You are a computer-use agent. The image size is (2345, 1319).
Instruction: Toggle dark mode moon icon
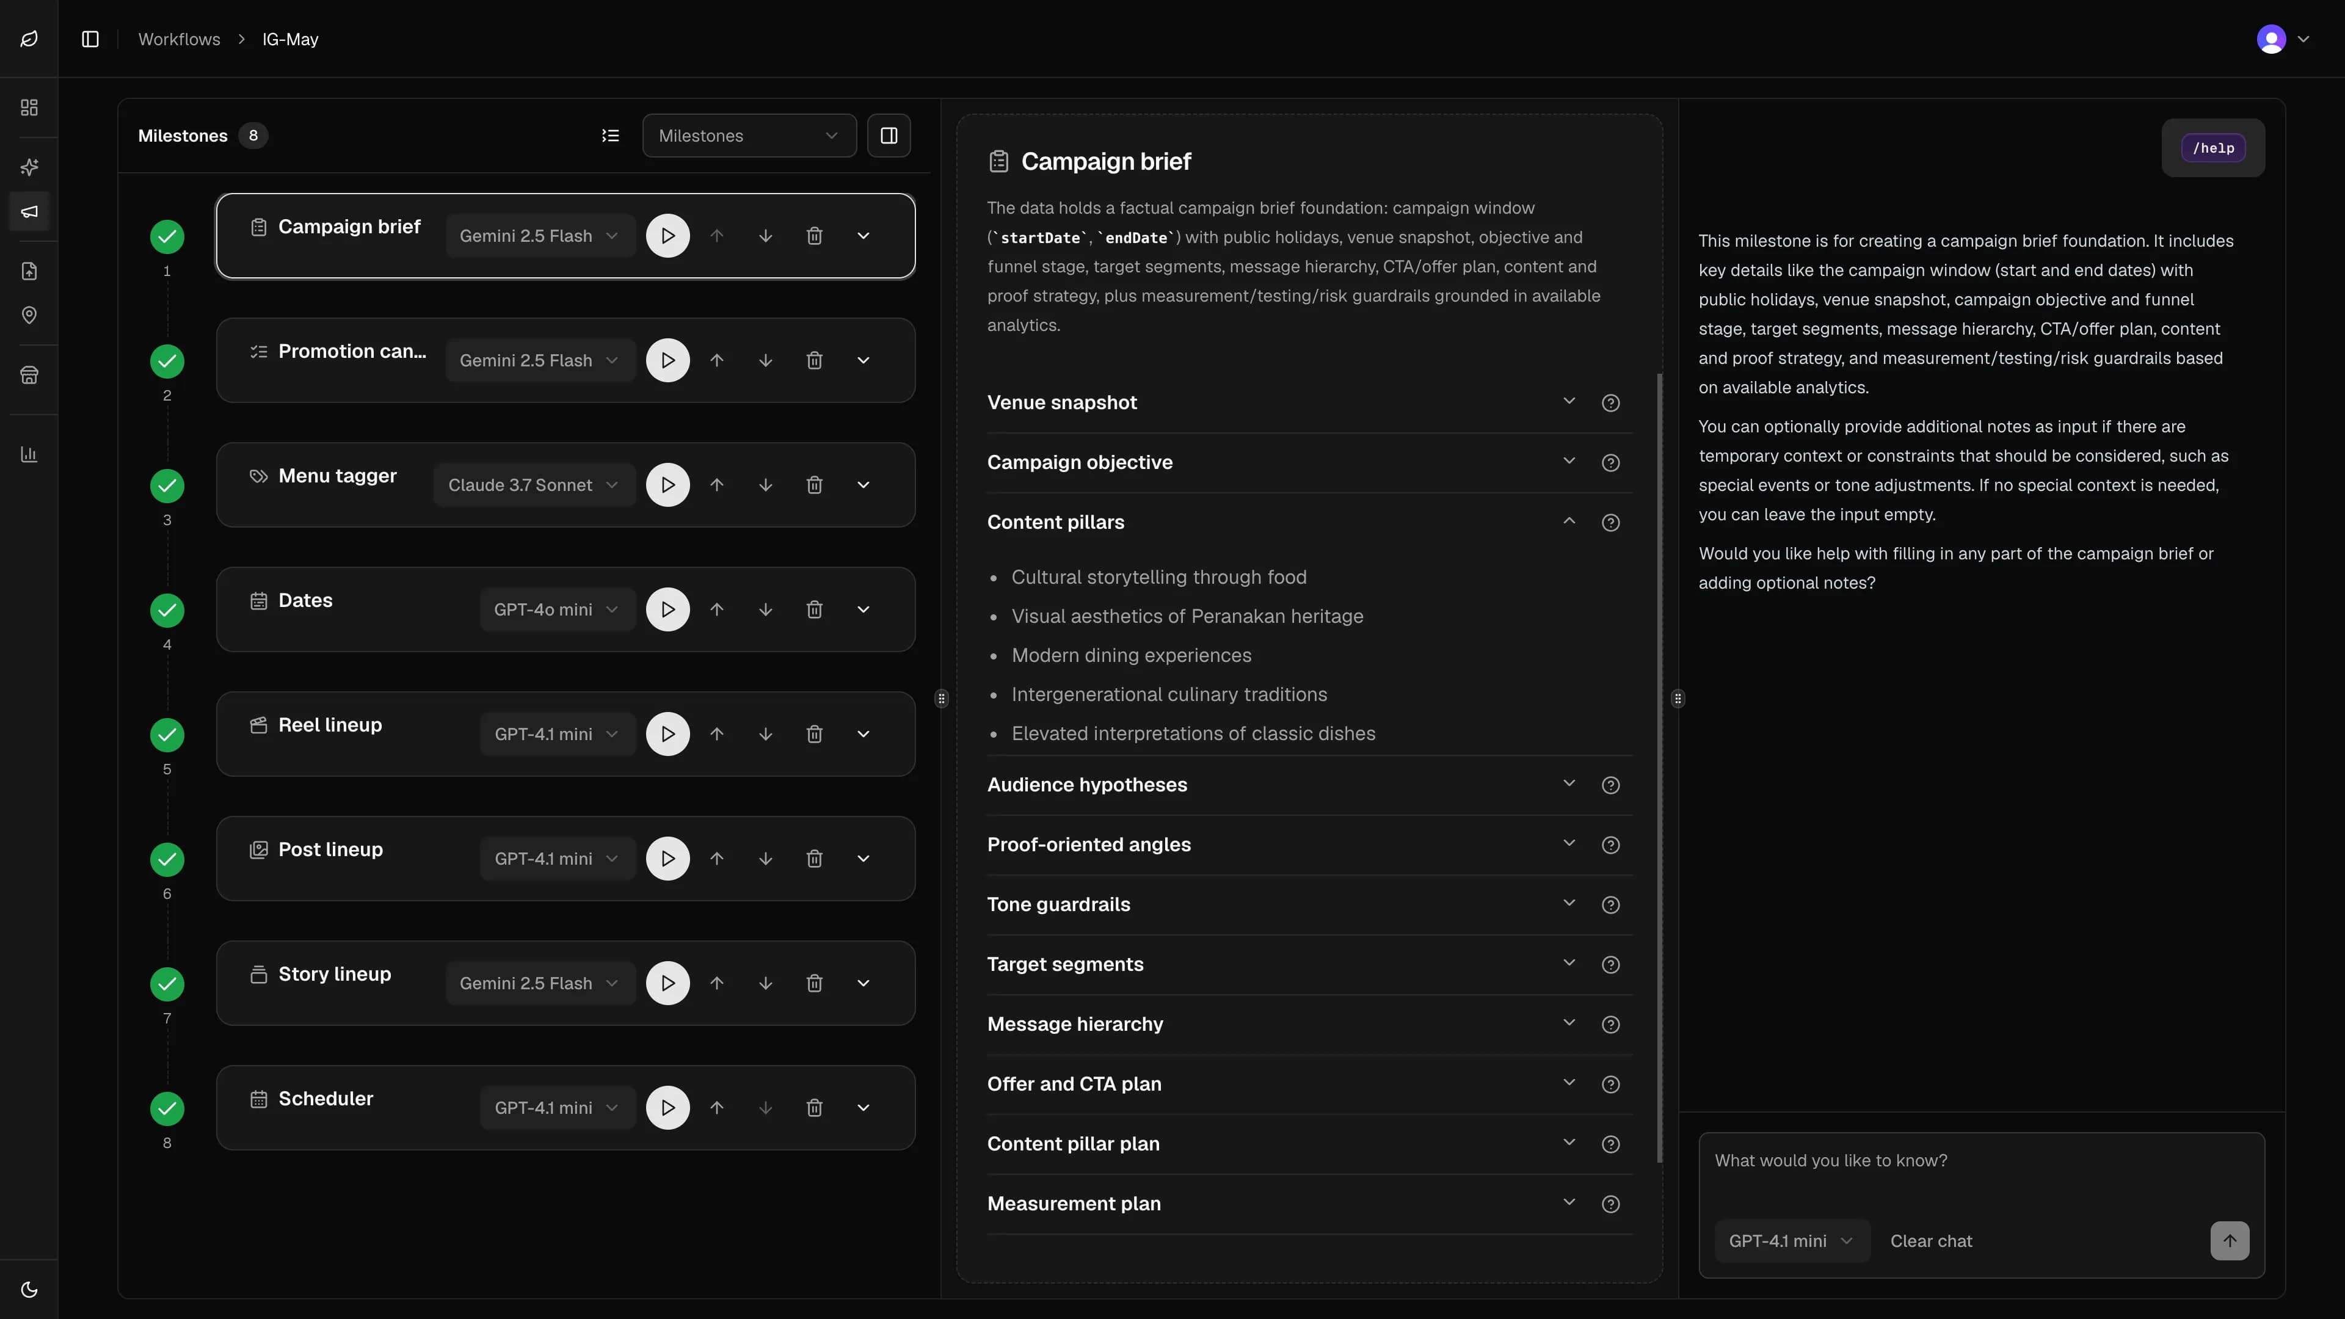[x=29, y=1289]
